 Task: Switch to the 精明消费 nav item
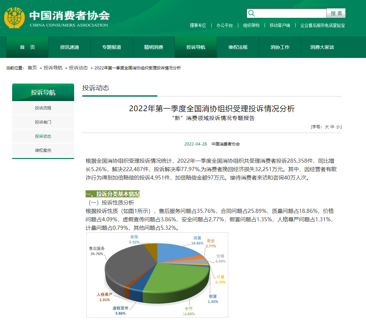(x=154, y=47)
